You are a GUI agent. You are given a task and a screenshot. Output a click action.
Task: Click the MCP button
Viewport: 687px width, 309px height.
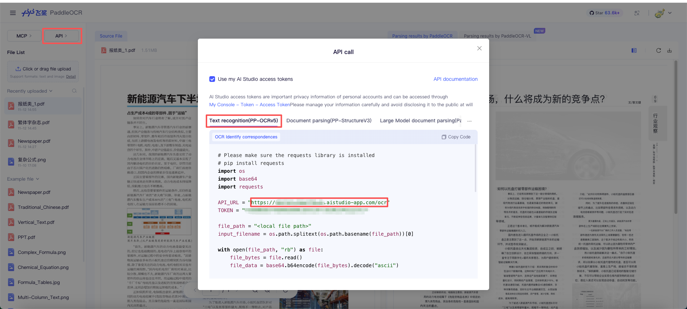(x=24, y=36)
